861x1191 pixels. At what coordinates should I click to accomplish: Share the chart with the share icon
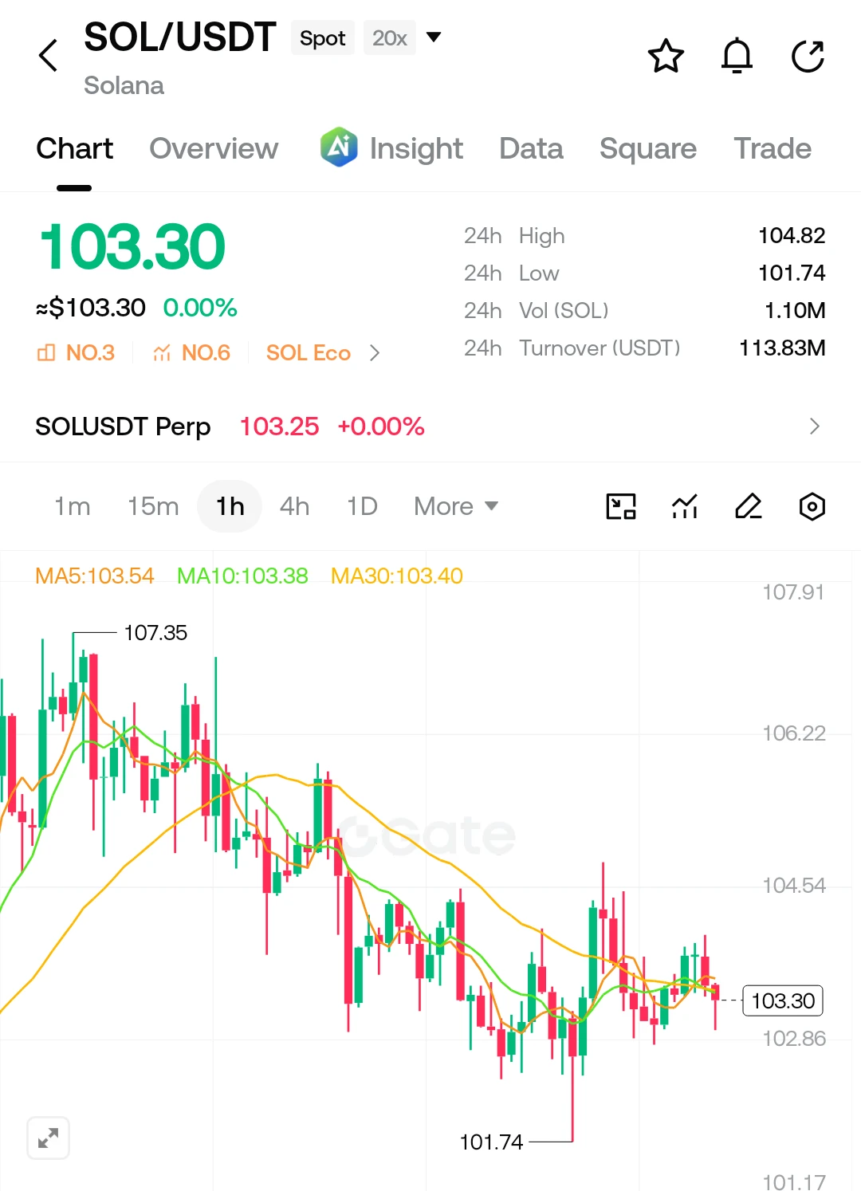tap(808, 56)
